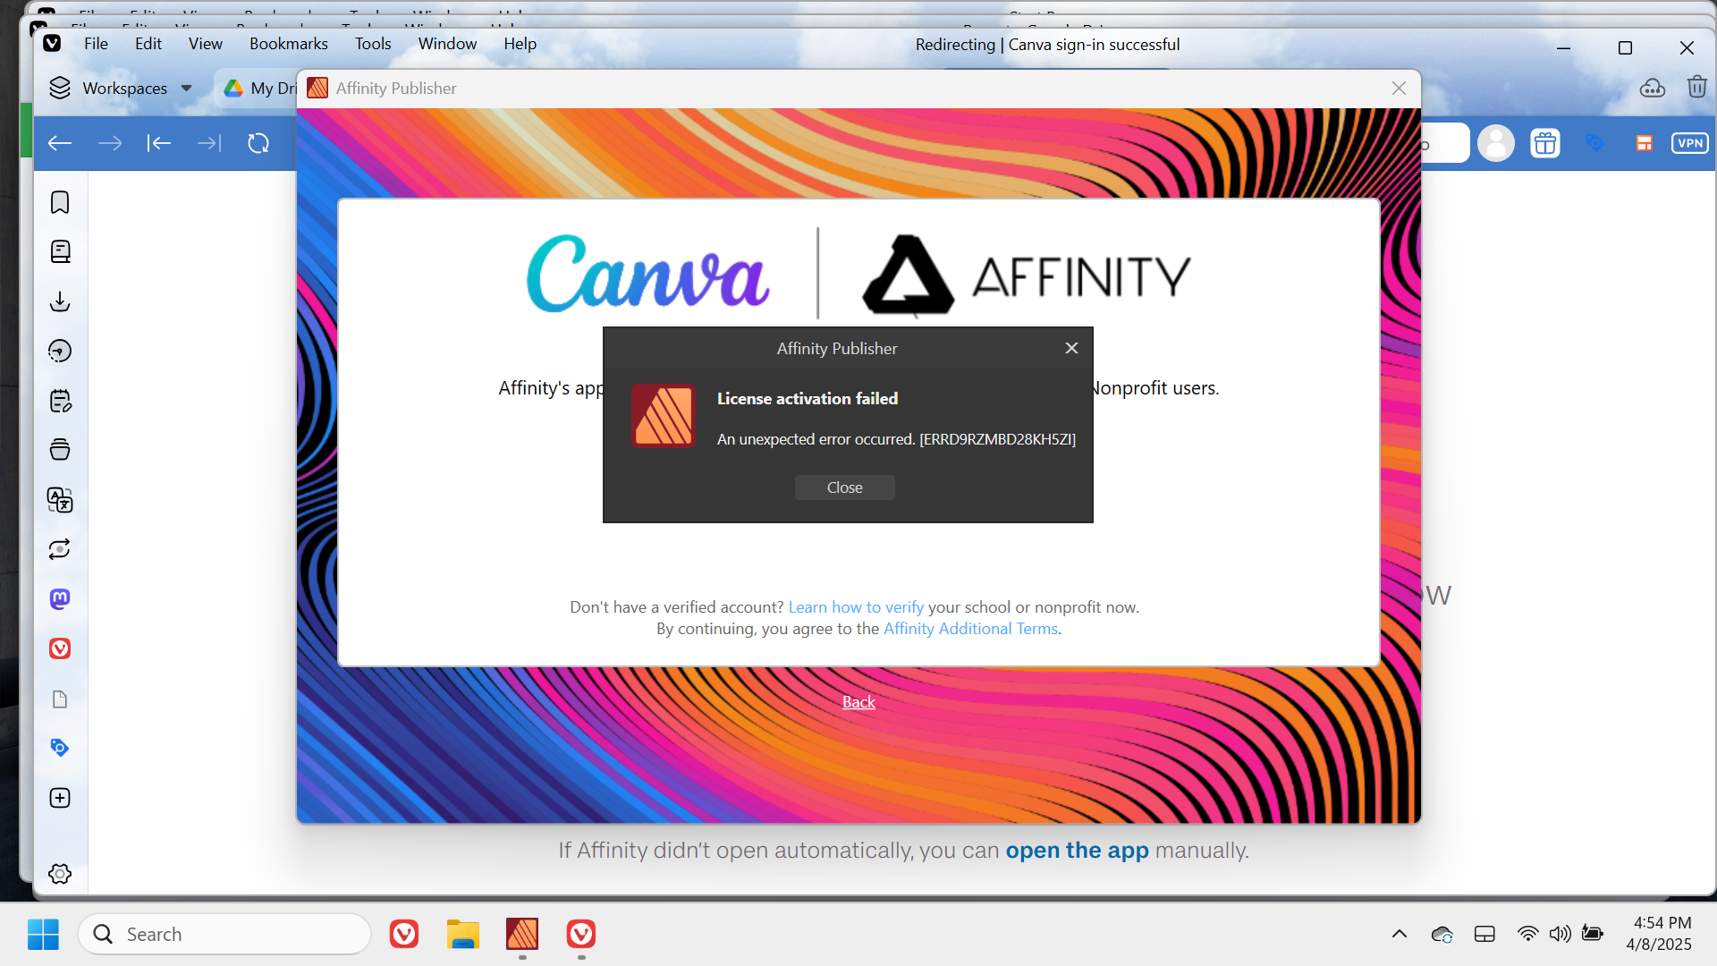1717x966 pixels.
Task: Open the Bookmarks panel in sidebar
Action: tap(60, 202)
